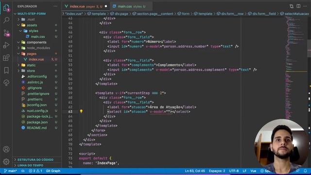Open the Bookmarks view icon
Screen dimensions: 311x175
point(6,70)
